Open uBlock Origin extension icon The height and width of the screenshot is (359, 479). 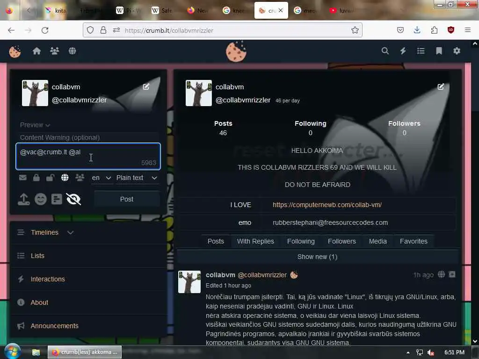tap(451, 30)
